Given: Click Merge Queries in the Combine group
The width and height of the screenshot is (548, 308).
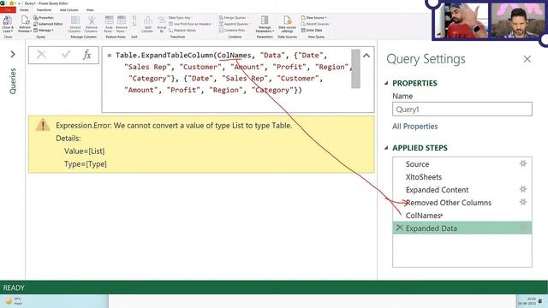Looking at the screenshot, I should [x=233, y=17].
